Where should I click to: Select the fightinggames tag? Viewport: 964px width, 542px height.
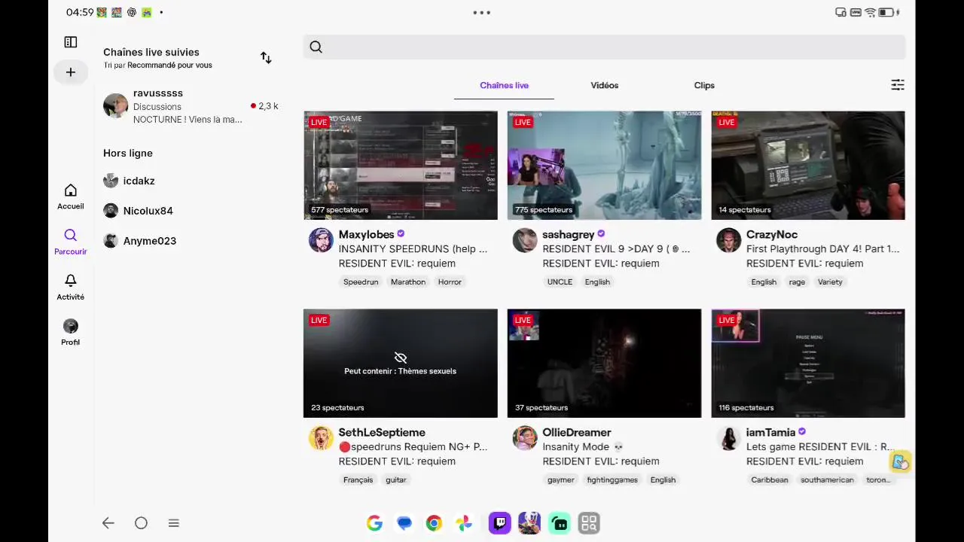pos(612,480)
